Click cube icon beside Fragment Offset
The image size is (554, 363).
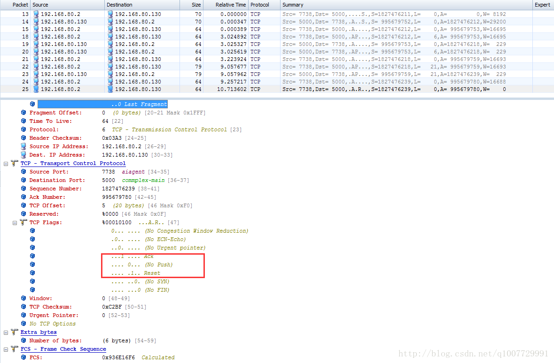coord(23,113)
